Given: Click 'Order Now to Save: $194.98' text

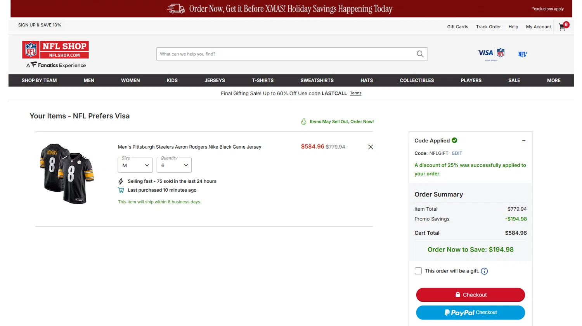Looking at the screenshot, I should (x=470, y=250).
